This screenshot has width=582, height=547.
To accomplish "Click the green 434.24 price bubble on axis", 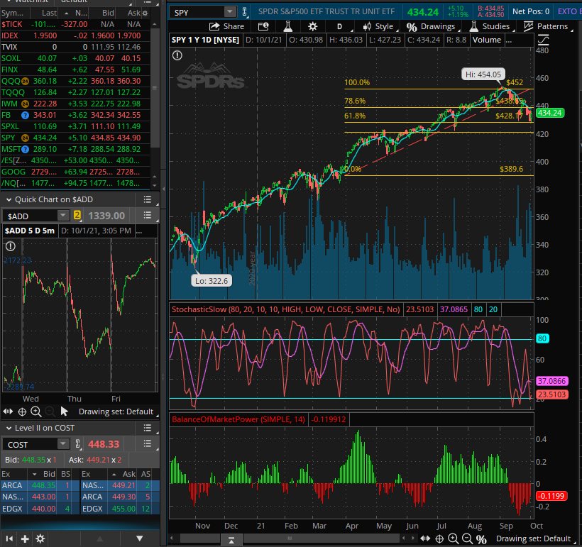I will coord(550,113).
